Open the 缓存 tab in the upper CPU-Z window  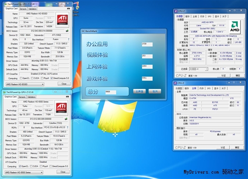[x=188, y=16]
